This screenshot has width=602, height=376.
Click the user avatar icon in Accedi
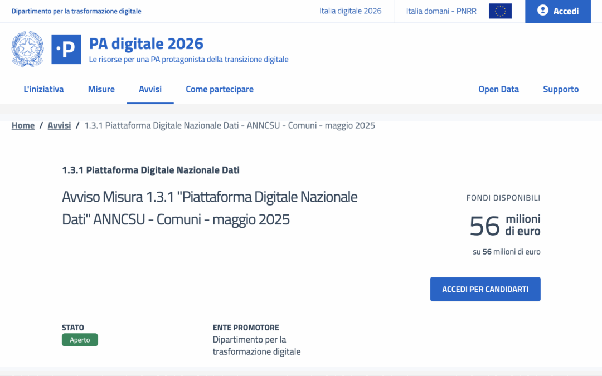(x=542, y=11)
